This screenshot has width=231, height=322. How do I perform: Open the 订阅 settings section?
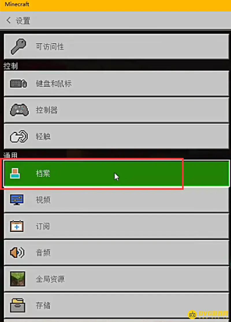pos(116,226)
